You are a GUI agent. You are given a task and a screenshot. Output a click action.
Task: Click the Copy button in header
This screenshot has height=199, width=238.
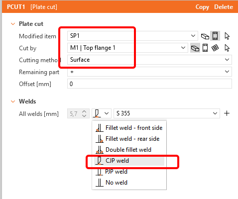point(202,7)
